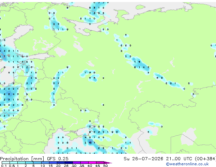Click the 'GFS 0.25' model label
The height and width of the screenshot is (167, 216).
[58, 159]
